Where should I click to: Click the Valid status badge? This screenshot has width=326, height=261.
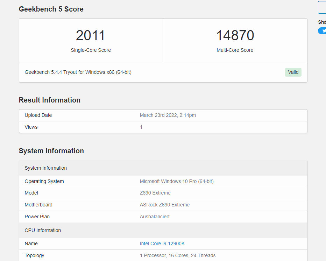pos(293,72)
